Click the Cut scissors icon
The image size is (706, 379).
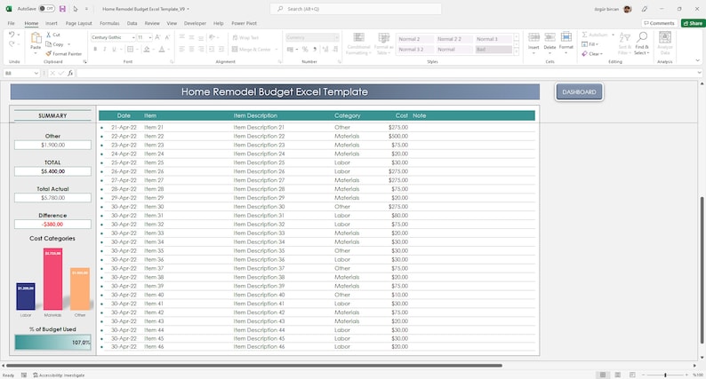coord(49,35)
